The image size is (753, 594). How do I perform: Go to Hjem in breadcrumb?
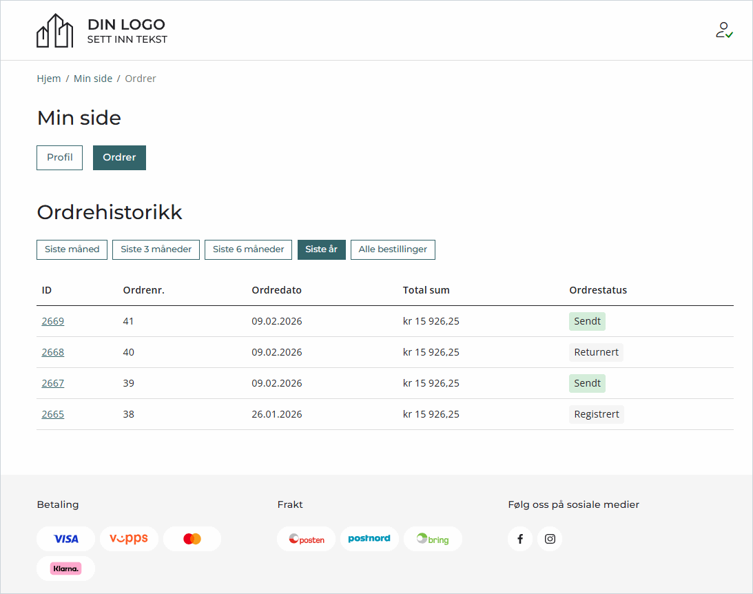pos(49,79)
